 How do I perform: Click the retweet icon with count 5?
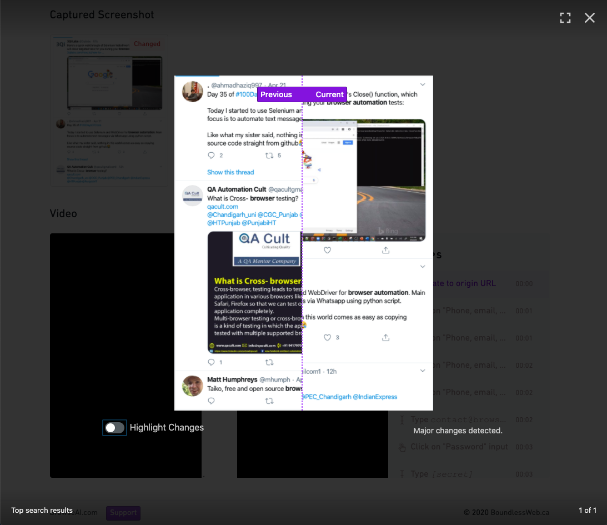[269, 155]
